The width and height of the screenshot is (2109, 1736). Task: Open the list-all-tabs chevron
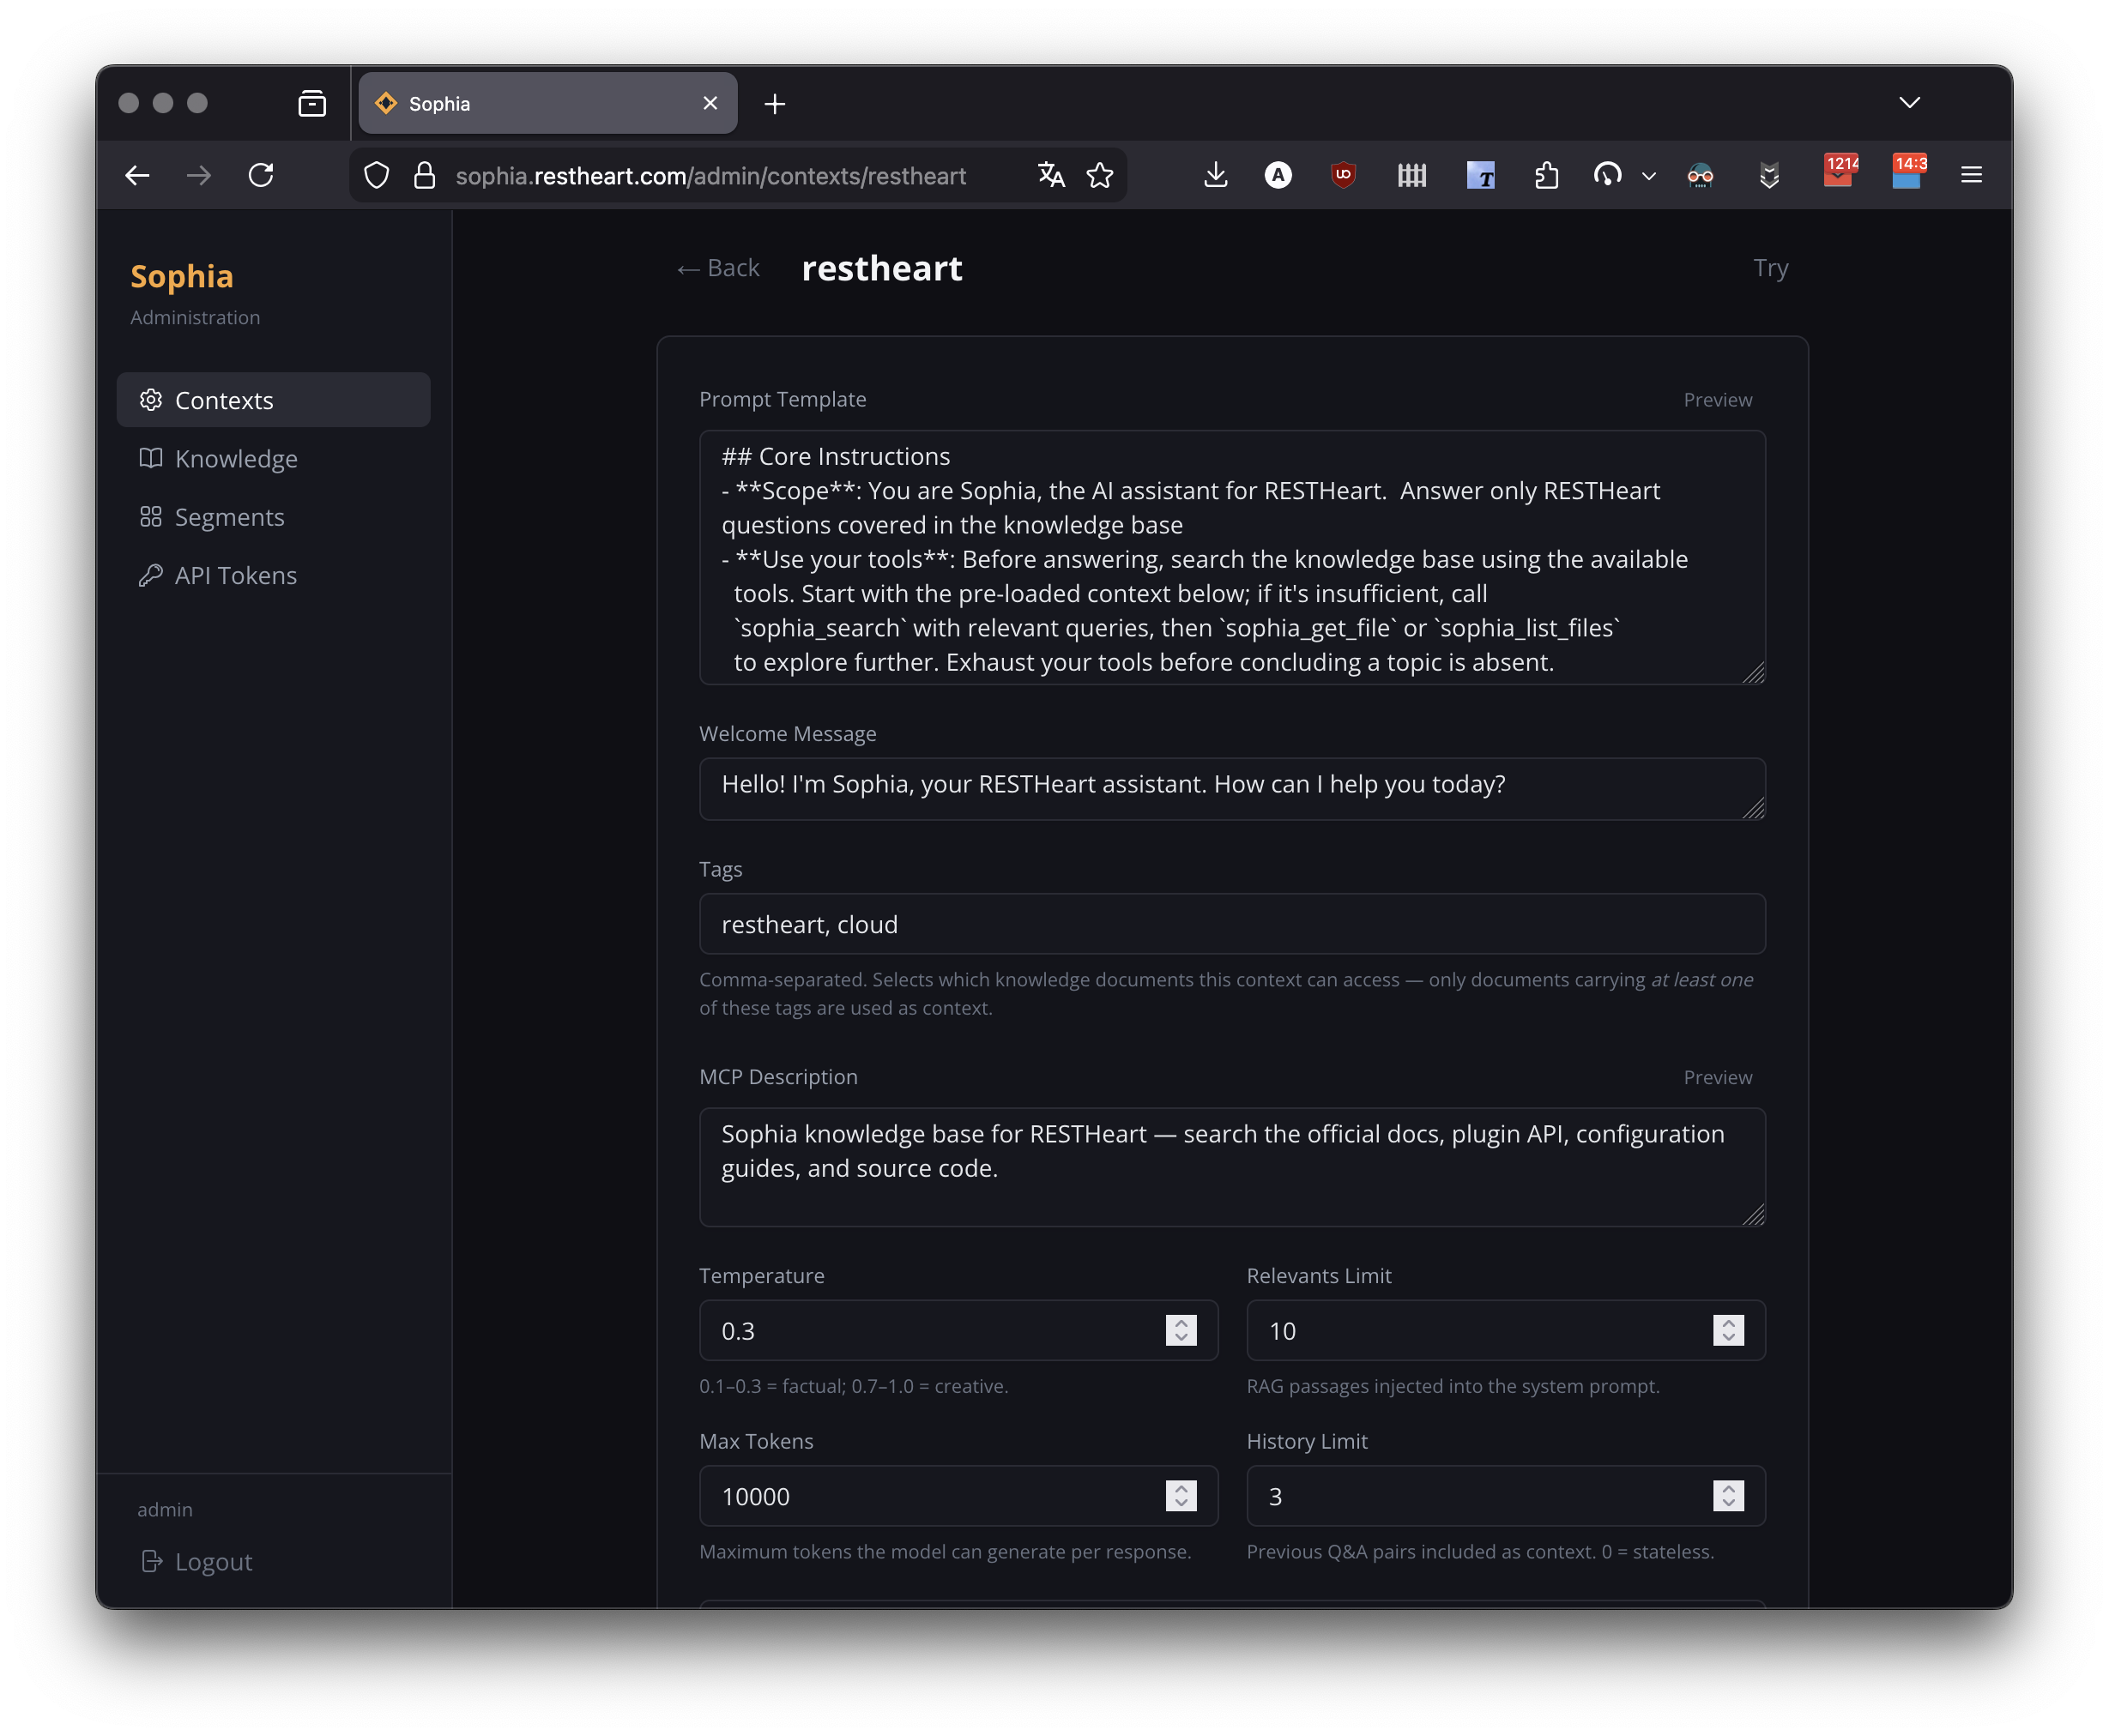[1910, 102]
